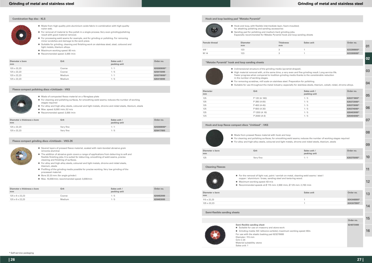The height and width of the screenshot is (263, 372).
Task: Click the Cleaning Fleeces product image
Action: click(215, 180)
